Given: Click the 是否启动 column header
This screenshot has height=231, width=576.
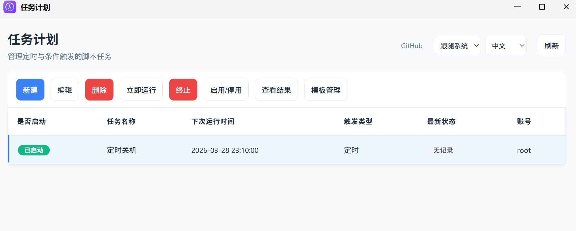Looking at the screenshot, I should click(31, 121).
